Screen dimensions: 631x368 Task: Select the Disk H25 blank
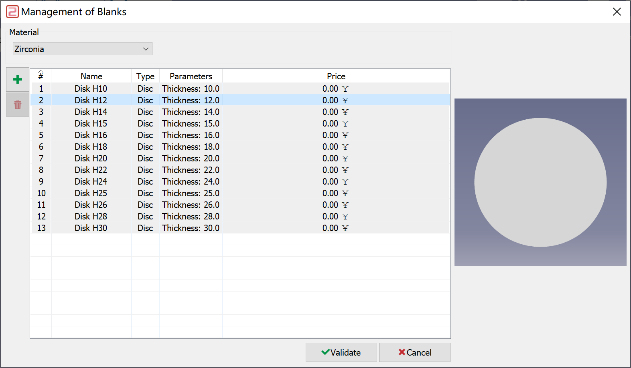(240, 193)
